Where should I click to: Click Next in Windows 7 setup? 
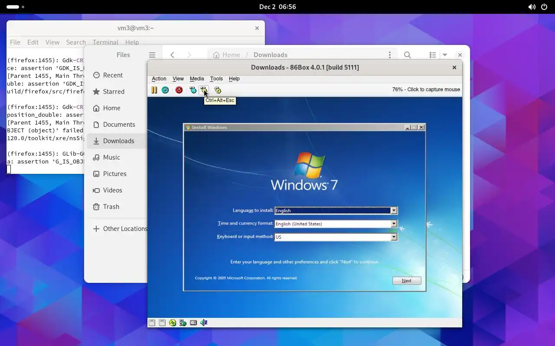407,281
